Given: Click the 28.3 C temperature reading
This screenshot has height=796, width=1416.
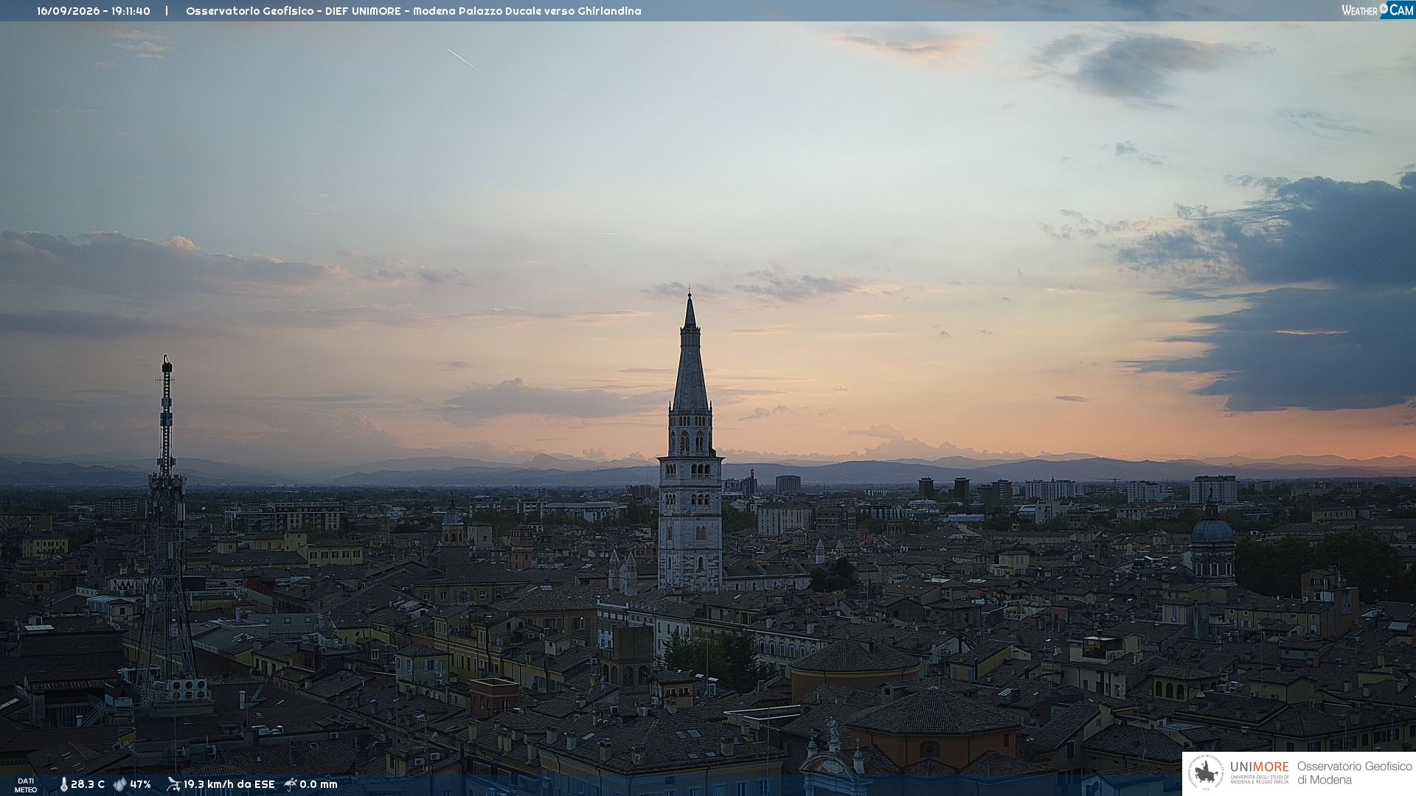Looking at the screenshot, I should (88, 784).
